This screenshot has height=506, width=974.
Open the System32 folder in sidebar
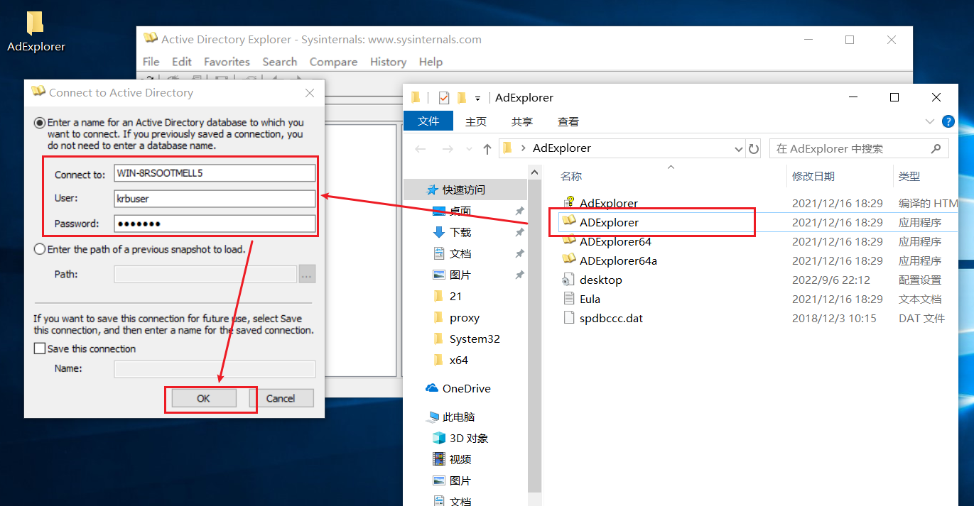tap(466, 339)
